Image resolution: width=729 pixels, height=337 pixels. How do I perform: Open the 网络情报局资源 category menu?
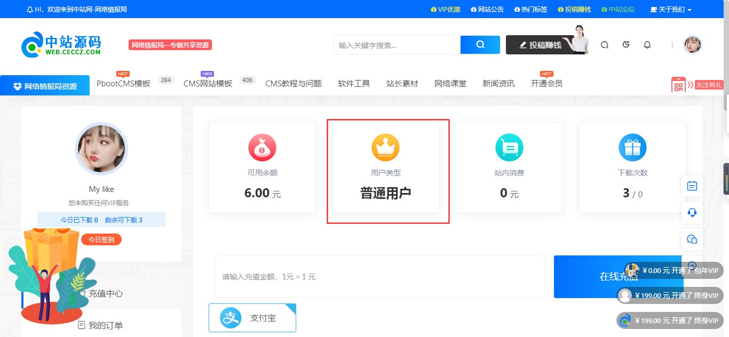pyautogui.click(x=45, y=86)
